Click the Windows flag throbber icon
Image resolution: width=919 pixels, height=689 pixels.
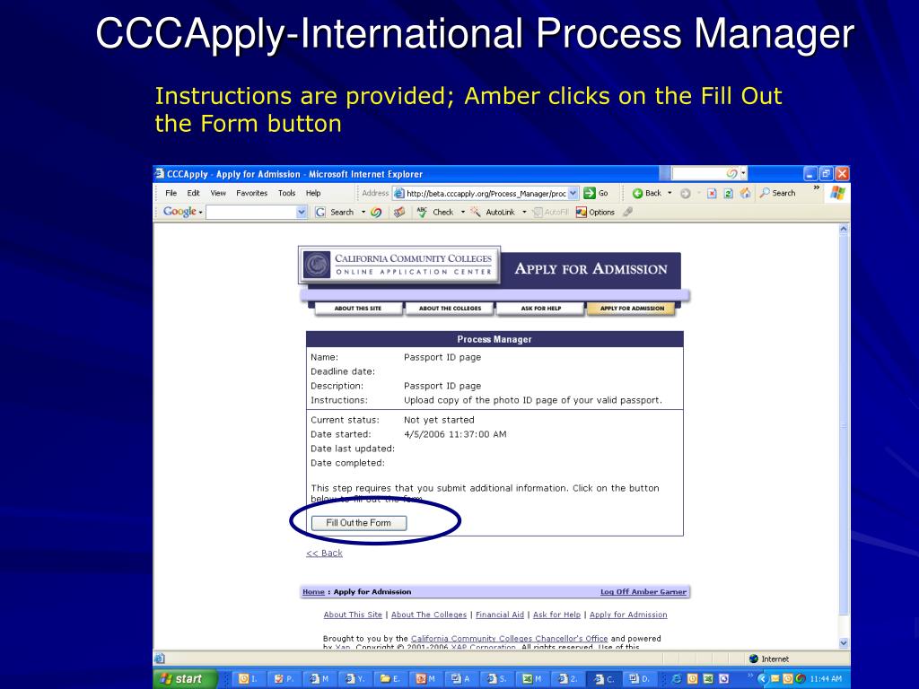click(x=837, y=193)
